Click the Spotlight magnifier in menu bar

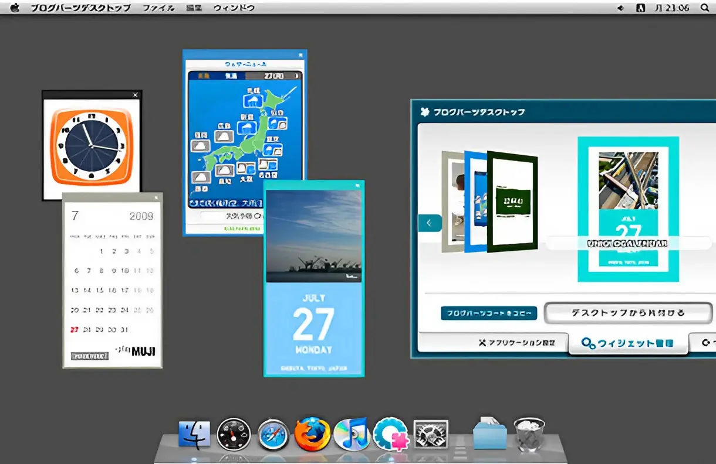coord(704,8)
